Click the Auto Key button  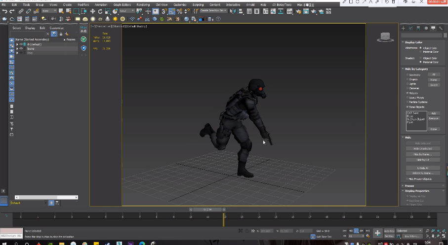click(389, 231)
